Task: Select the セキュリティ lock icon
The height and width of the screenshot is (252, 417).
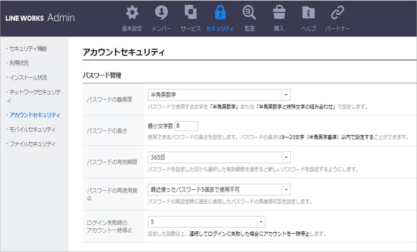Action: coord(220,14)
